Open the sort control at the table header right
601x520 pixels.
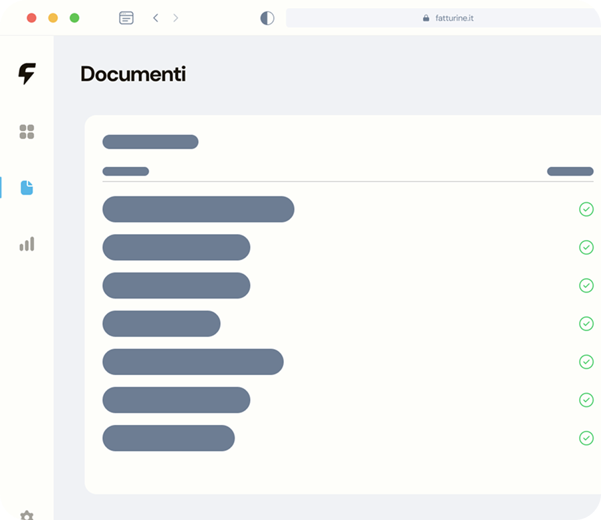tap(570, 171)
